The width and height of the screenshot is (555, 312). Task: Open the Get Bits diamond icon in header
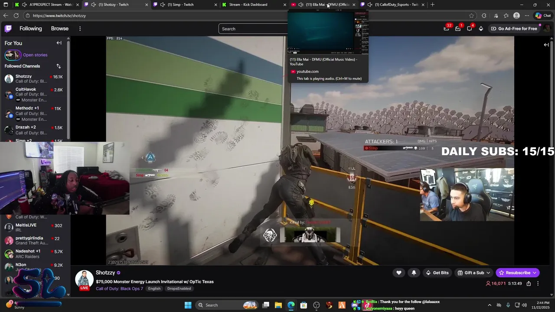[x=481, y=29]
